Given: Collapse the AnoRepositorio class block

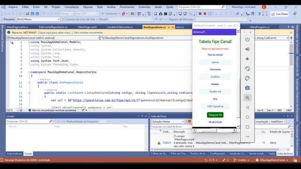Looking at the screenshot, I should coord(29,83).
